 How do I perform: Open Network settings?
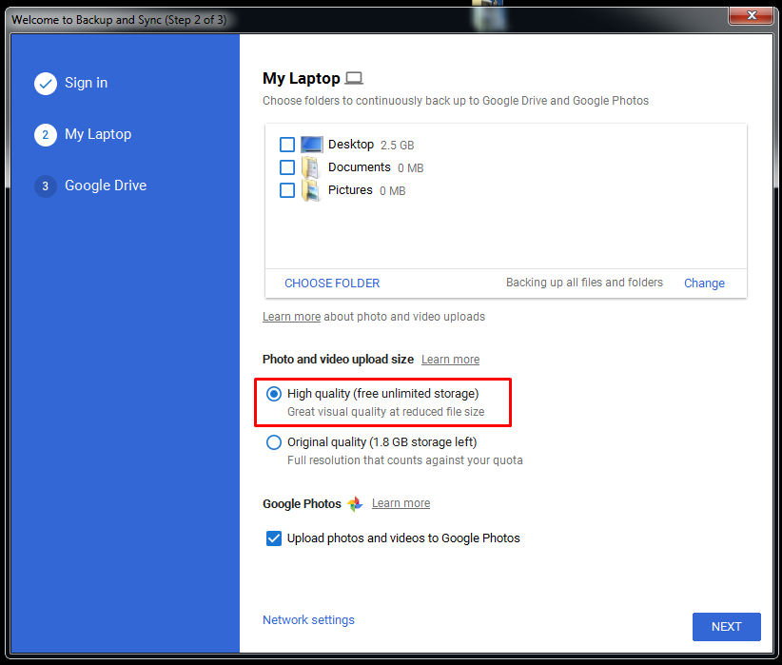click(309, 620)
